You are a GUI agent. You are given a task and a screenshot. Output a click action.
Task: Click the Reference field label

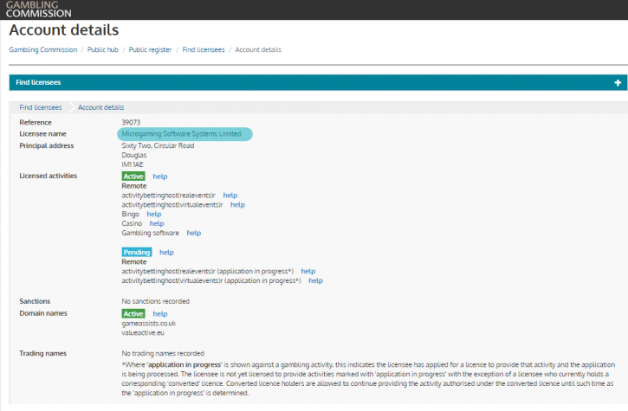pos(36,123)
